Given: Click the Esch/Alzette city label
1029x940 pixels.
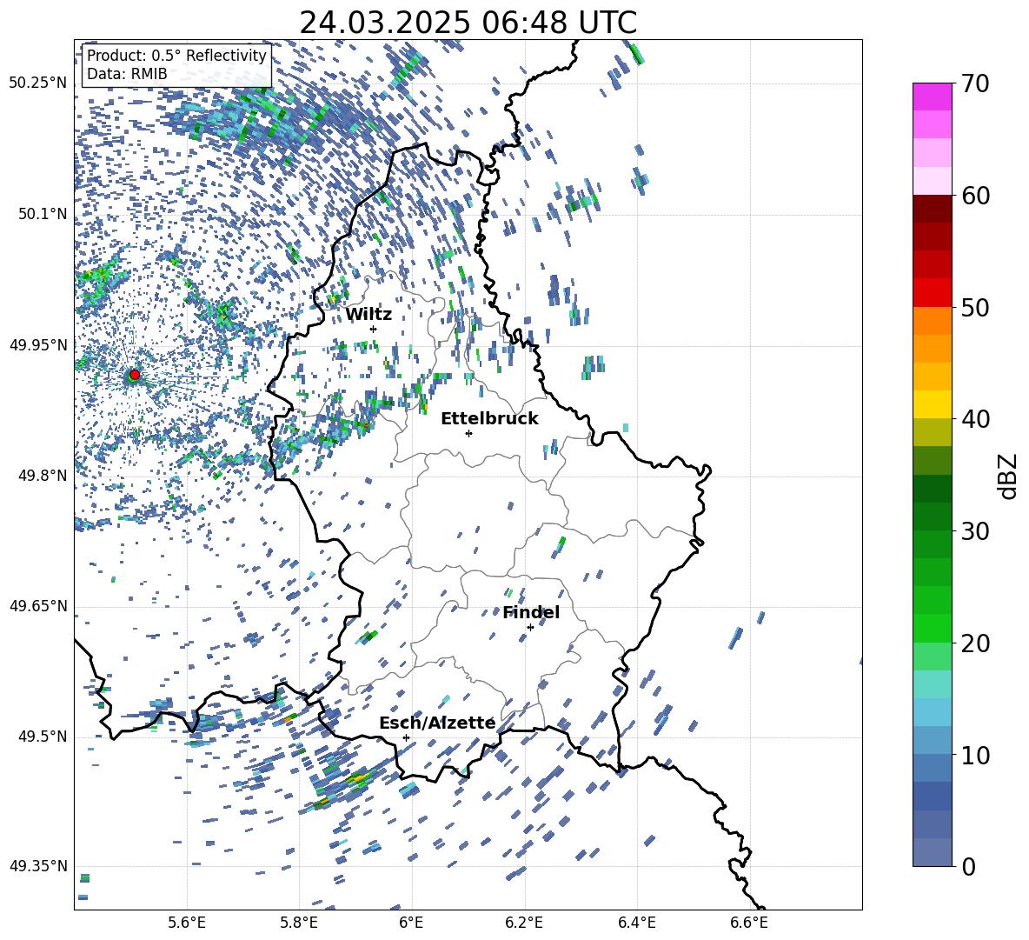Looking at the screenshot, I should pyautogui.click(x=437, y=723).
